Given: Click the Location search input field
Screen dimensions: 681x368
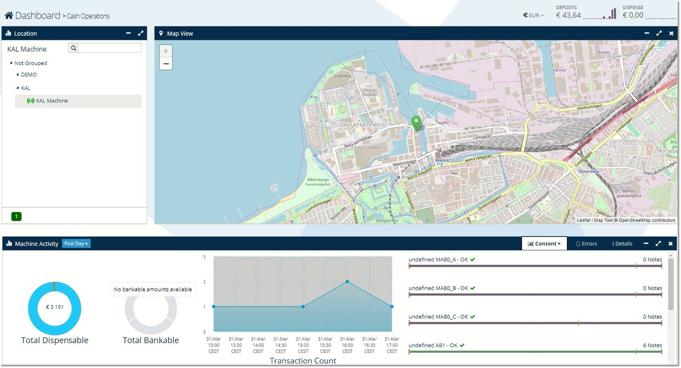Looking at the screenshot, I should [109, 48].
